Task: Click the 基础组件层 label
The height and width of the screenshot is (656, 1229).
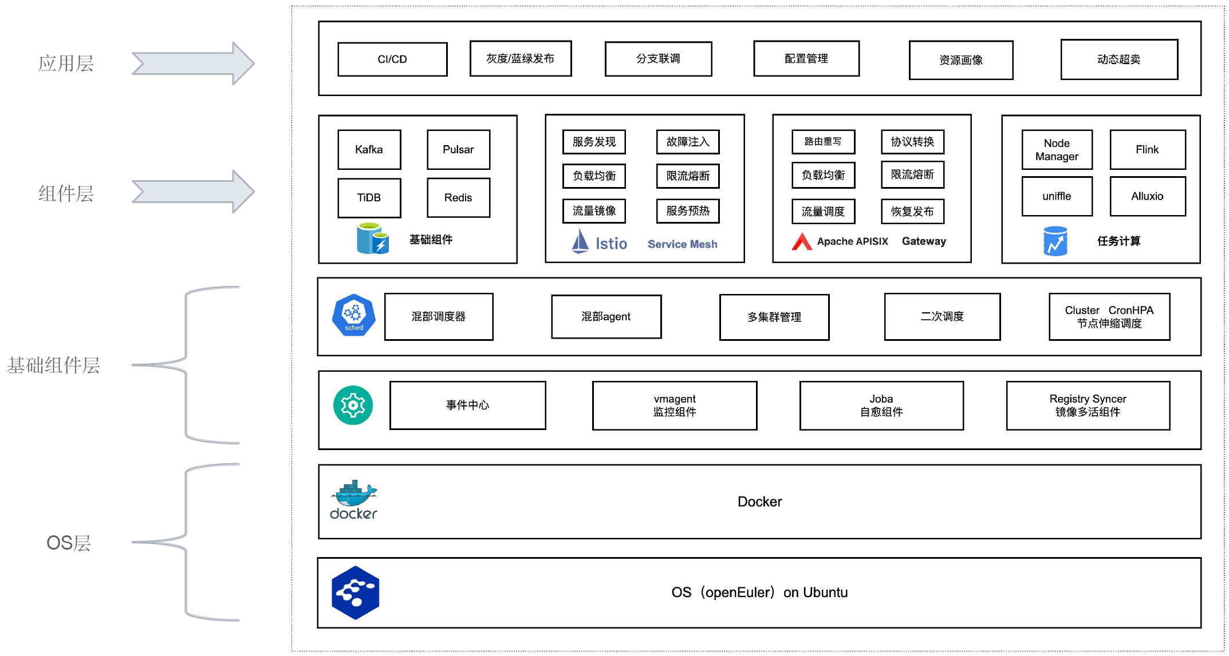Action: 53,365
